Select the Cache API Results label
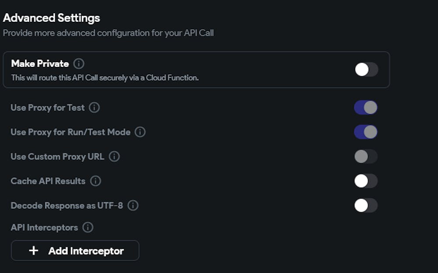438x273 pixels. click(x=48, y=181)
